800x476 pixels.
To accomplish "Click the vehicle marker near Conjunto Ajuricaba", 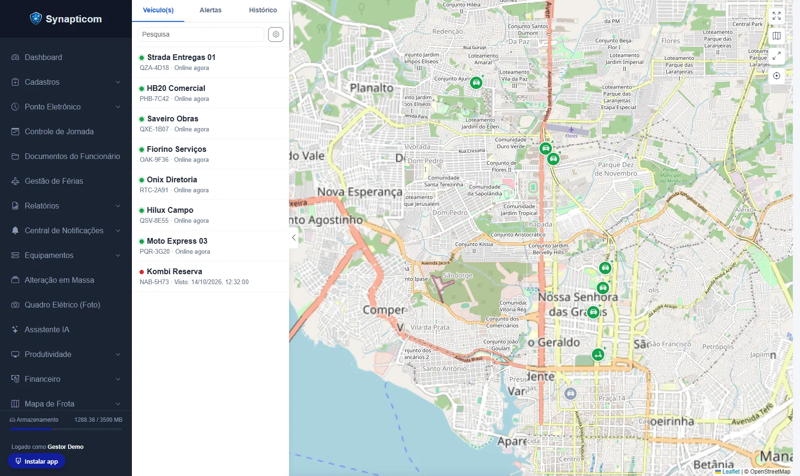I will click(476, 83).
